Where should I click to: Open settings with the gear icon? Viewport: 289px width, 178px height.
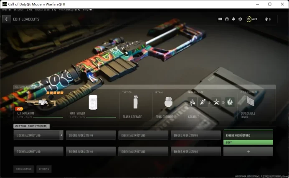(x=240, y=19)
